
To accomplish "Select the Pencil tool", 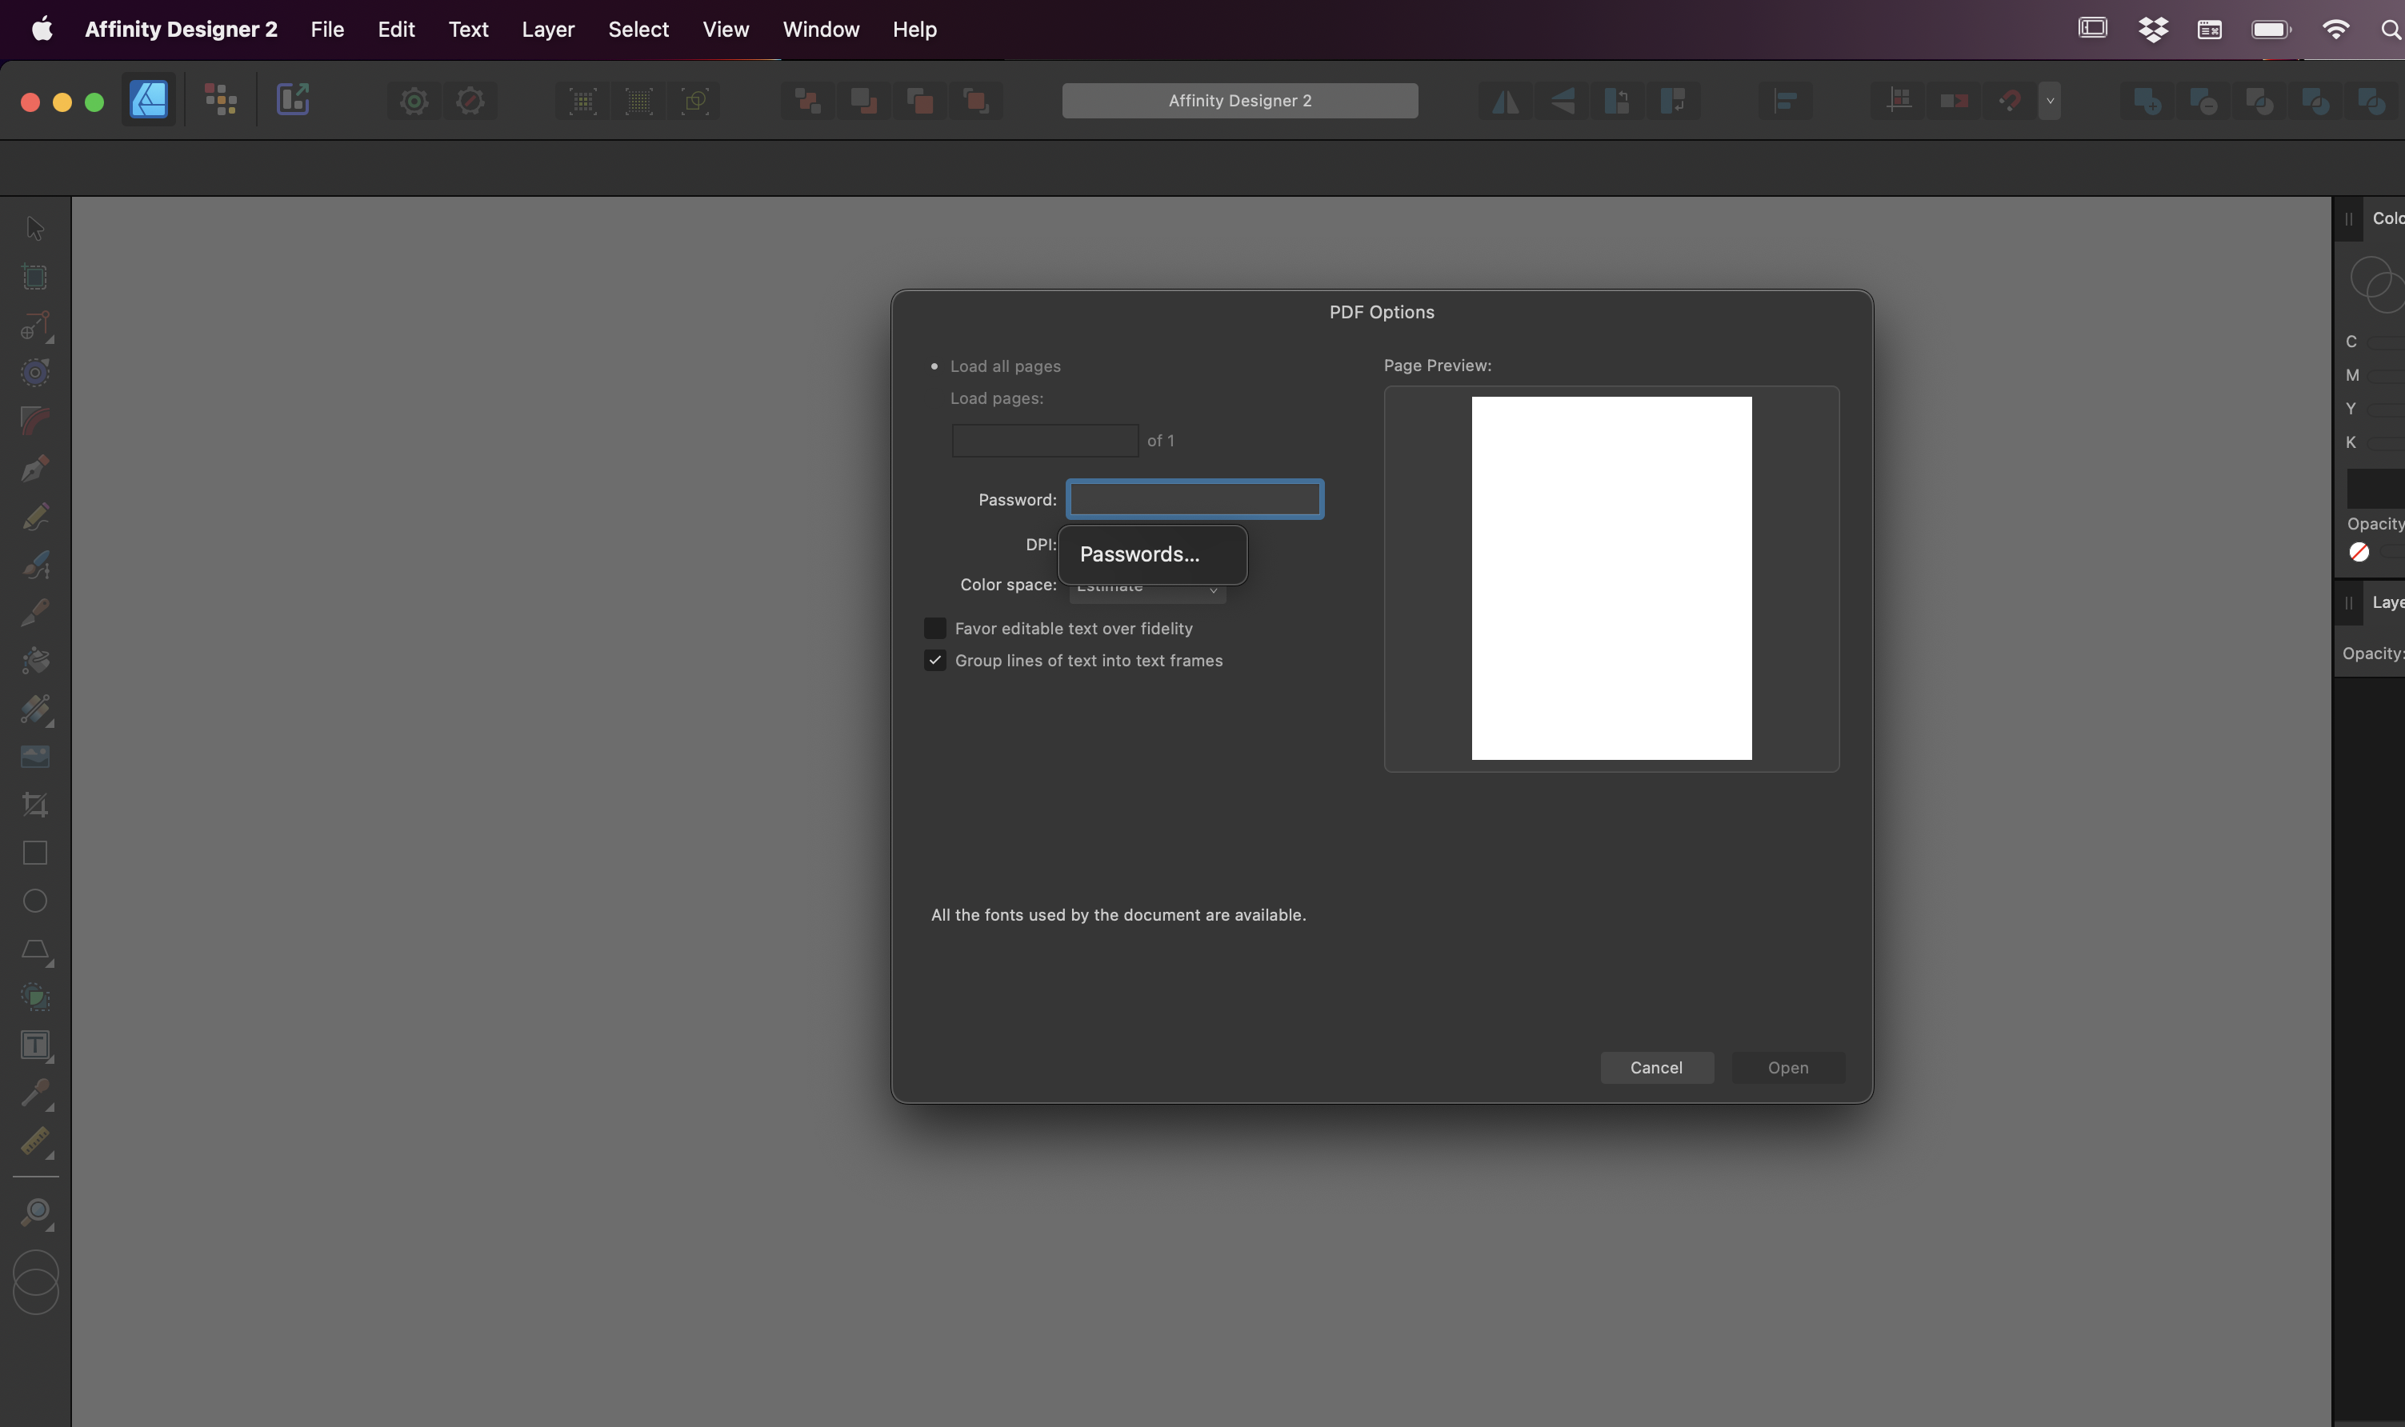I will coord(34,517).
